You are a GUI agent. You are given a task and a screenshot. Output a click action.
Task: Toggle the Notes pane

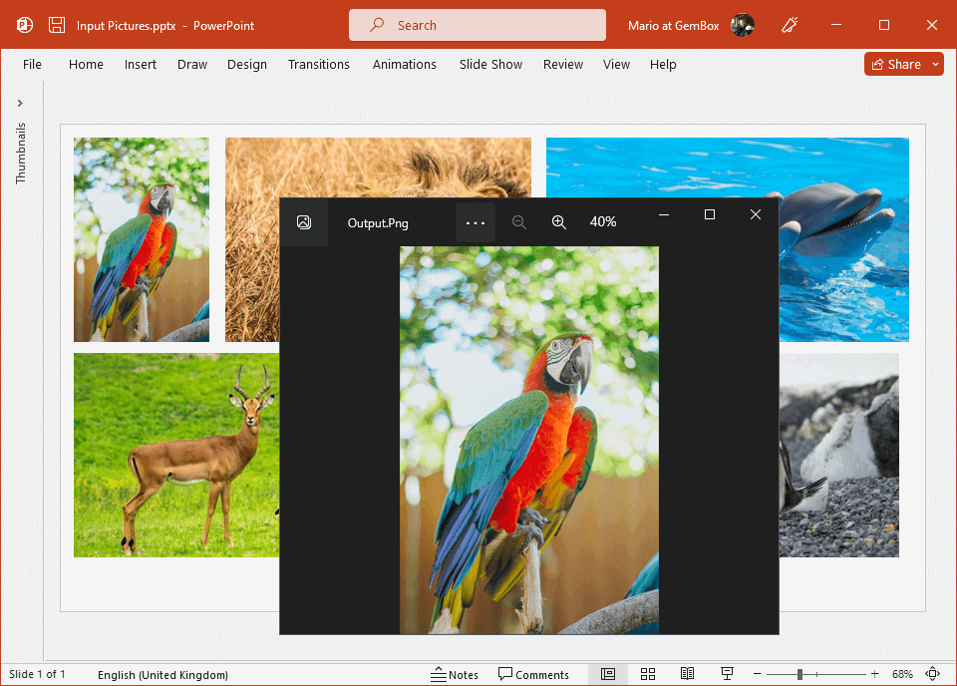[455, 675]
